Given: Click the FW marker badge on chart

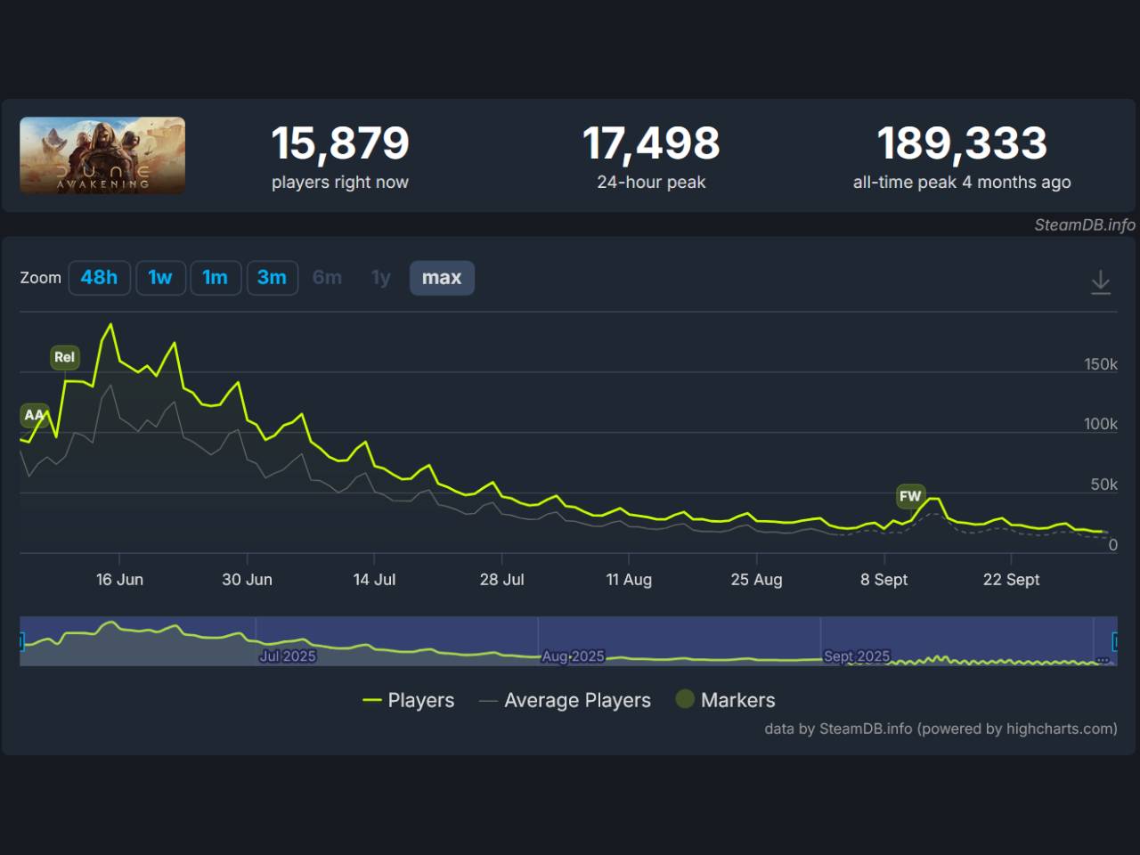Looking at the screenshot, I should pos(909,496).
